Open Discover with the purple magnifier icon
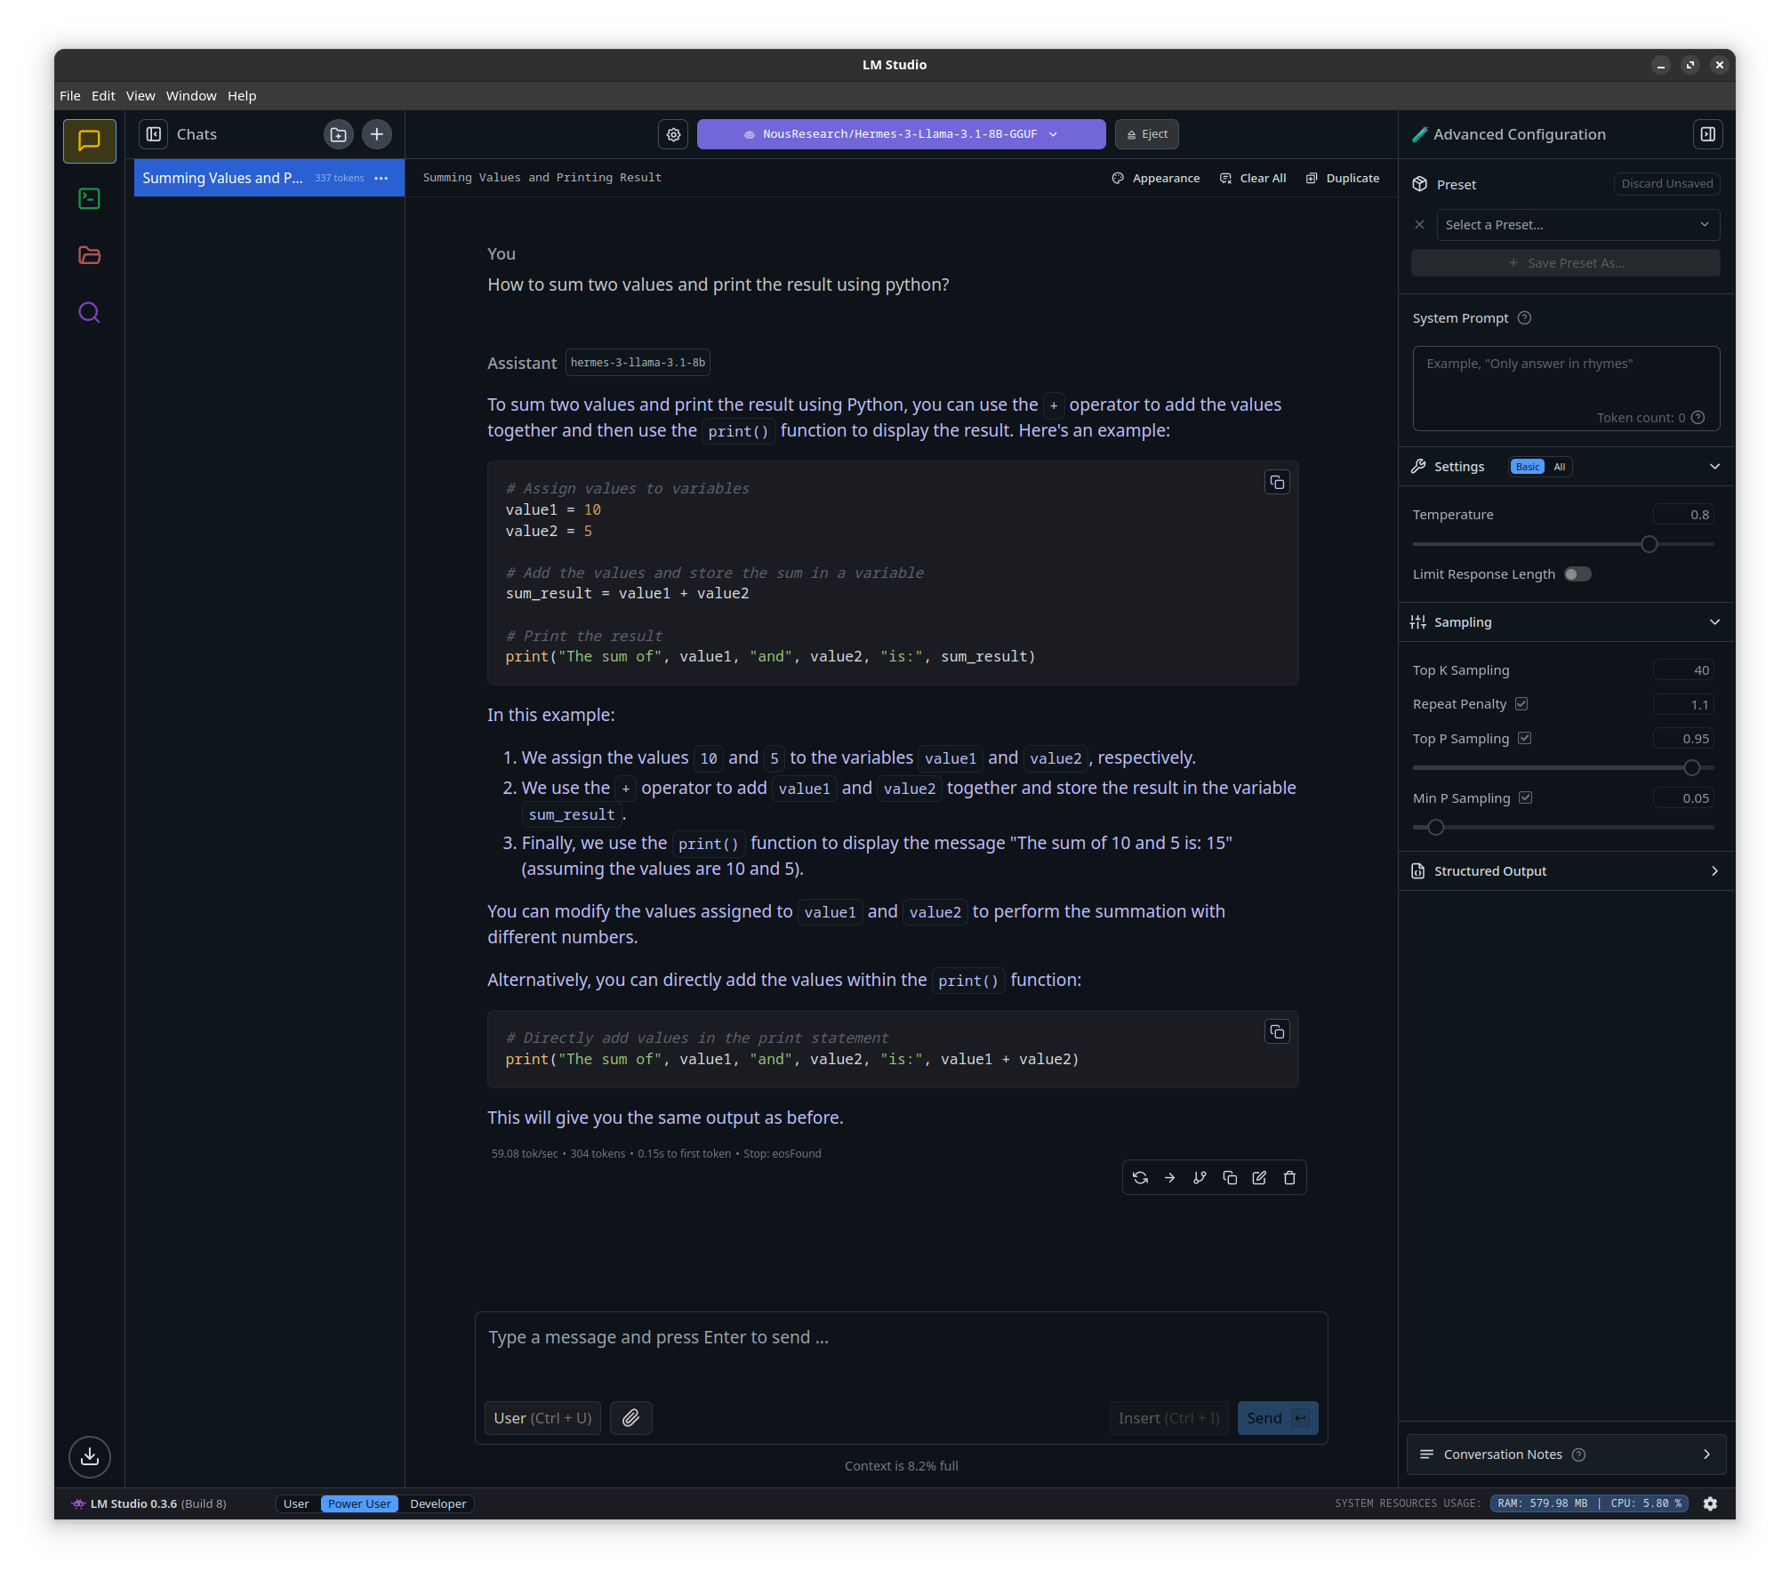This screenshot has width=1790, height=1579. tap(89, 312)
